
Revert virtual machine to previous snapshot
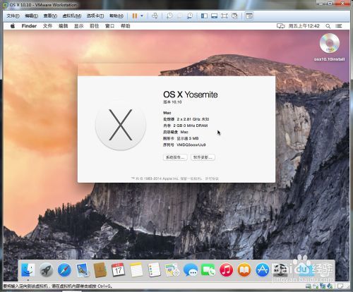[179, 16]
